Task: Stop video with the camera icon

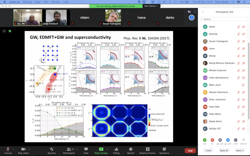Action: 23,151
